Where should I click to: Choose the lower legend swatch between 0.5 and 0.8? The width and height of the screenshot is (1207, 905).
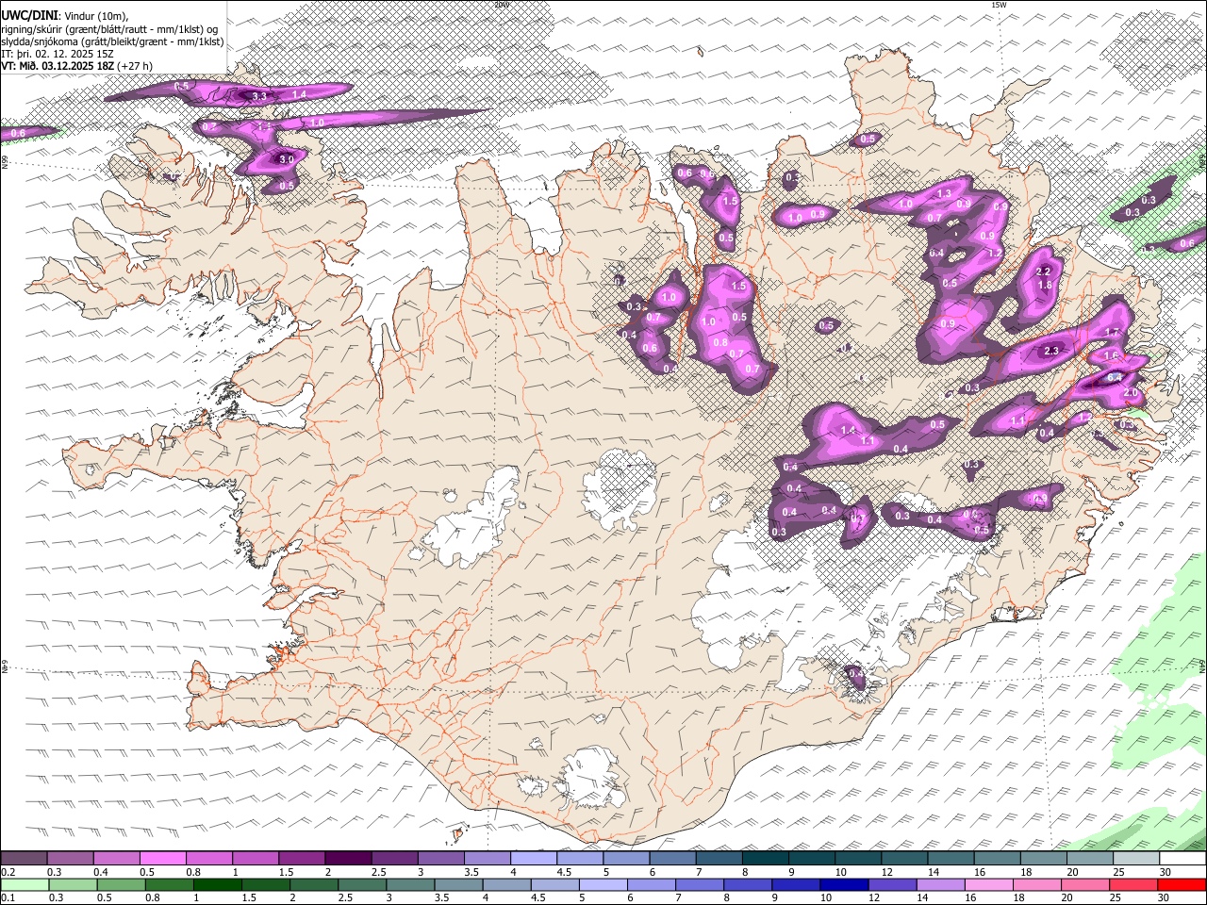pos(121,884)
